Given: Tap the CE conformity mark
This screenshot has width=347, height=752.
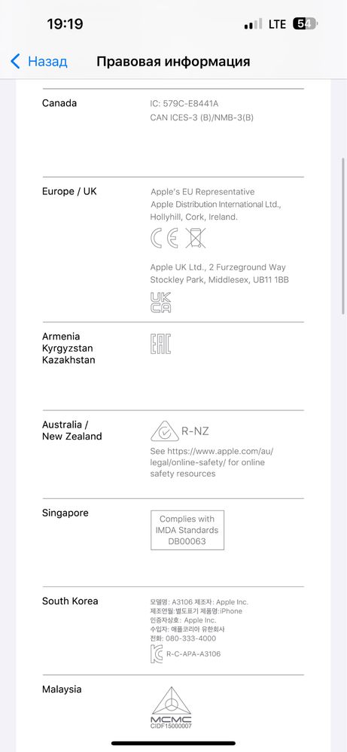Looking at the screenshot, I should (x=164, y=238).
